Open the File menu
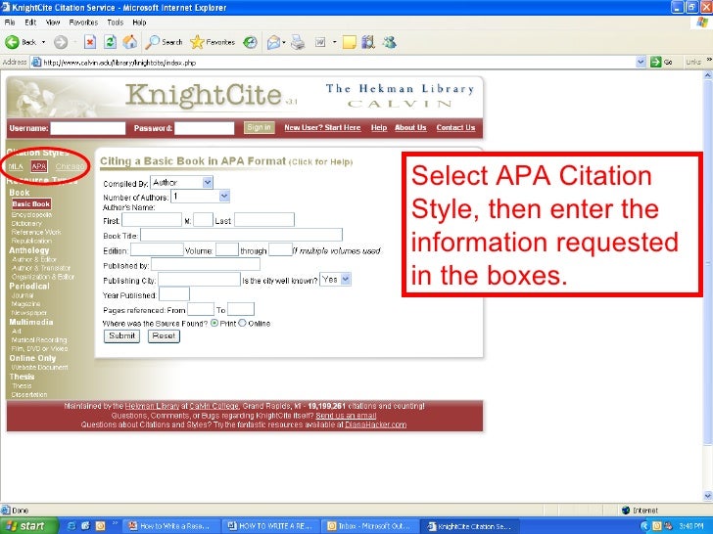The image size is (713, 534). coord(10,22)
